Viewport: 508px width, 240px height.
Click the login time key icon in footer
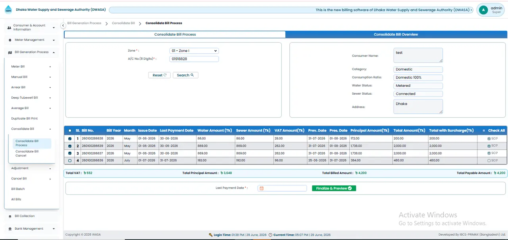(x=211, y=235)
